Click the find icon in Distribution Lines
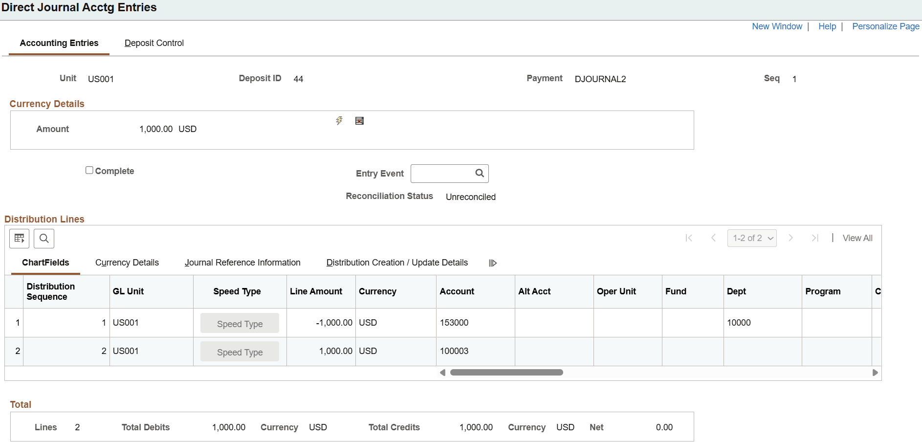This screenshot has height=443, width=922. (44, 239)
